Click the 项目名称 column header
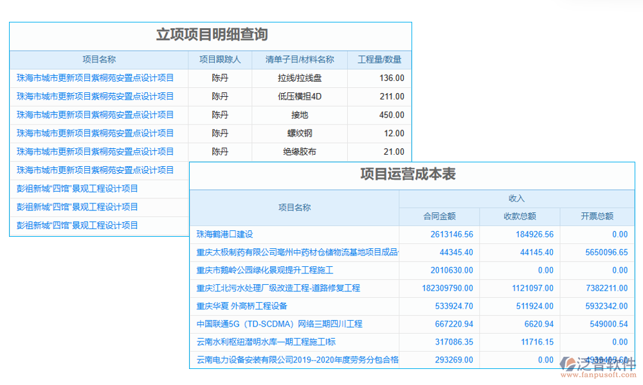This screenshot has height=385, width=643. 98,59
